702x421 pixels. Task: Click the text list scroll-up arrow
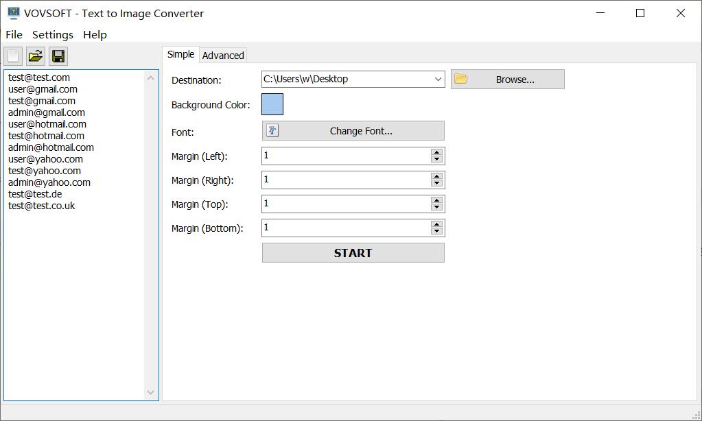pyautogui.click(x=150, y=78)
